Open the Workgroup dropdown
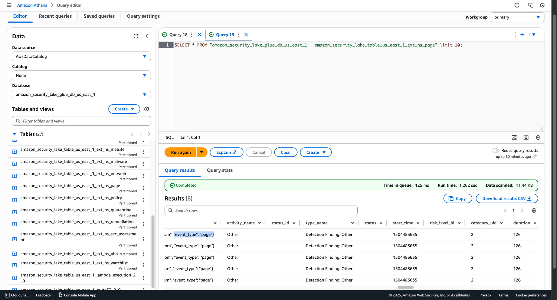Image resolution: width=557 pixels, height=300 pixels. click(x=517, y=17)
